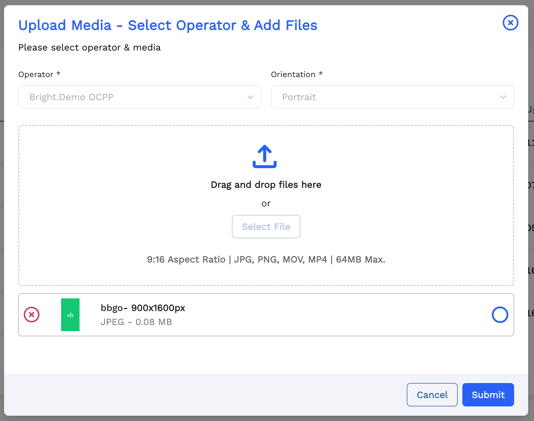Click the 9:16 Aspect Ratio requirements text
534x421 pixels.
click(266, 260)
